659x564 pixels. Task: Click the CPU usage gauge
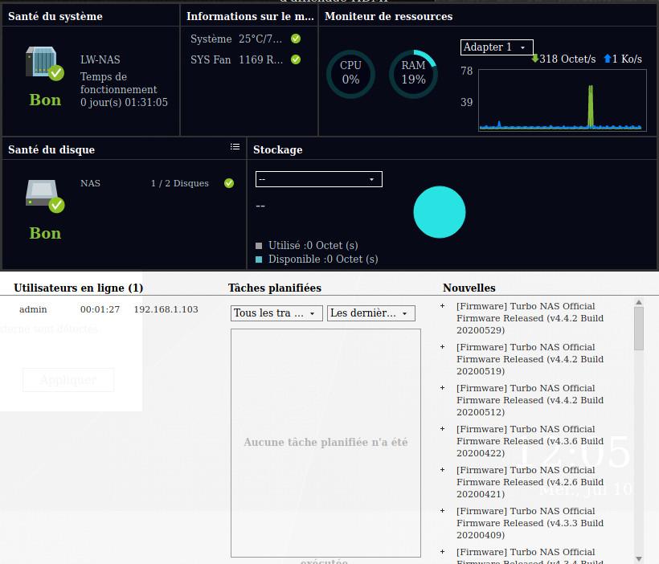click(350, 74)
